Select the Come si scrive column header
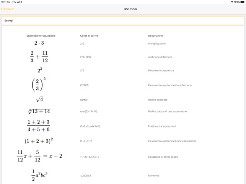Image resolution: width=246 pixels, height=184 pixels. [x=89, y=36]
